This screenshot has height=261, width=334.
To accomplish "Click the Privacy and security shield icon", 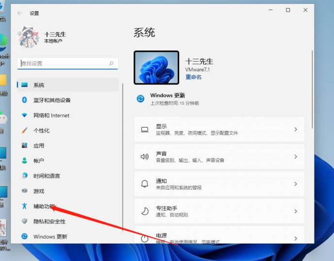I will point(24,221).
